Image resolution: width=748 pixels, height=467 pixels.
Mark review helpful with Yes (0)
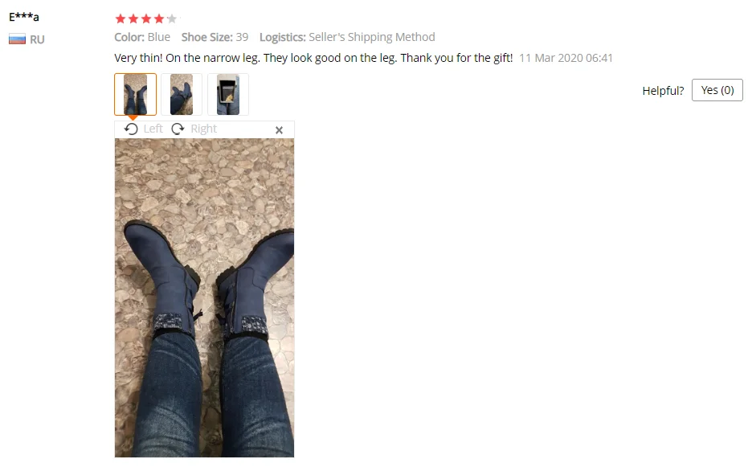pos(717,90)
